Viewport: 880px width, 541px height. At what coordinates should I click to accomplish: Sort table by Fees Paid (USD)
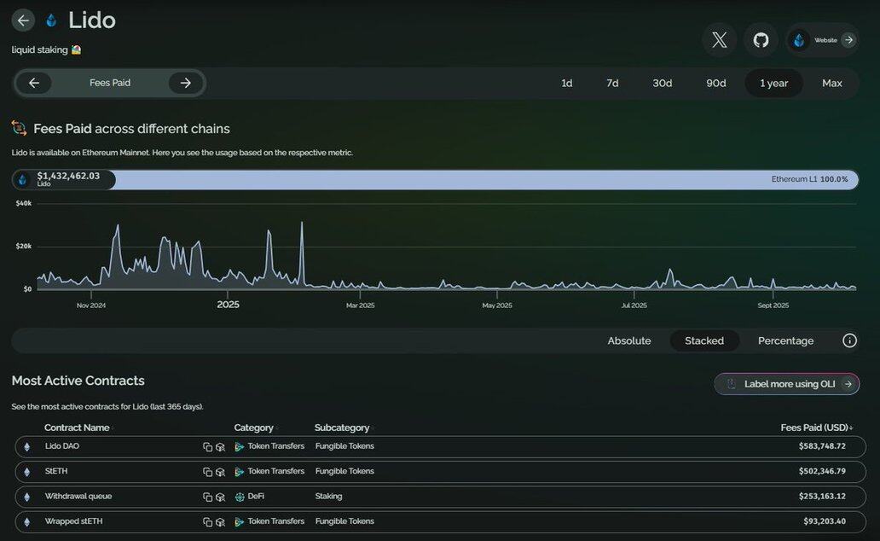(x=816, y=428)
